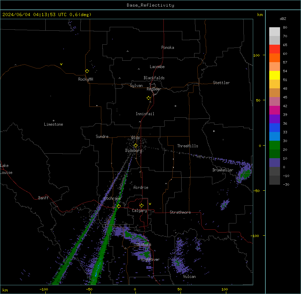Click the yellow diamond marker below RedDeer
301x294 pixels.
click(x=149, y=98)
